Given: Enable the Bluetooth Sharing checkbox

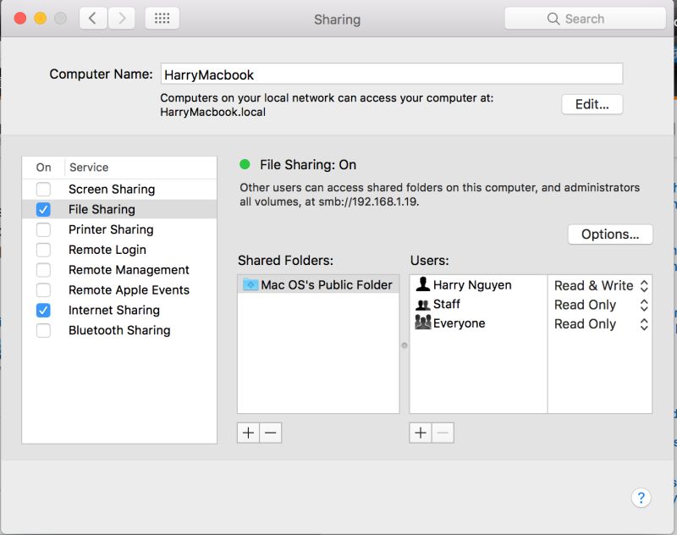Looking at the screenshot, I should 43,330.
